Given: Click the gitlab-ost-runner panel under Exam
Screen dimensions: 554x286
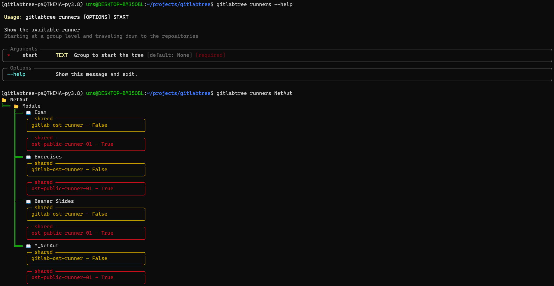Looking at the screenshot, I should [x=86, y=125].
